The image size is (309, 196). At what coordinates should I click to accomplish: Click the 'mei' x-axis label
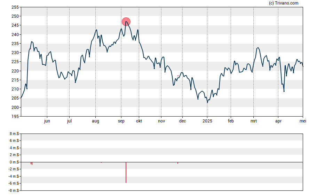[x=303, y=121]
